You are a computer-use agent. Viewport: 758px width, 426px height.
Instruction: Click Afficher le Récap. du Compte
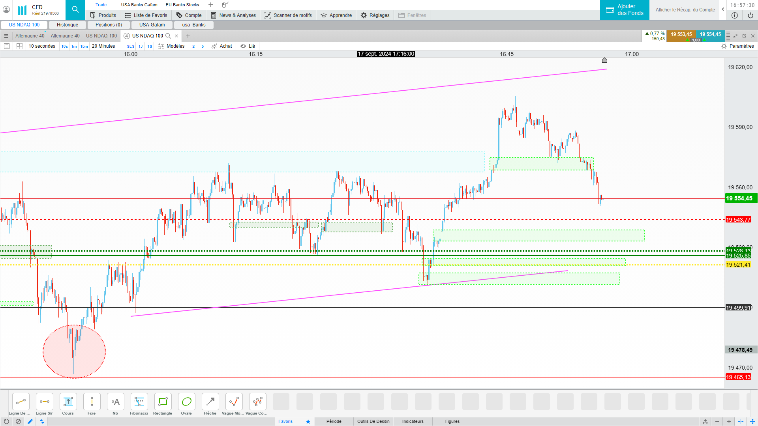(685, 10)
